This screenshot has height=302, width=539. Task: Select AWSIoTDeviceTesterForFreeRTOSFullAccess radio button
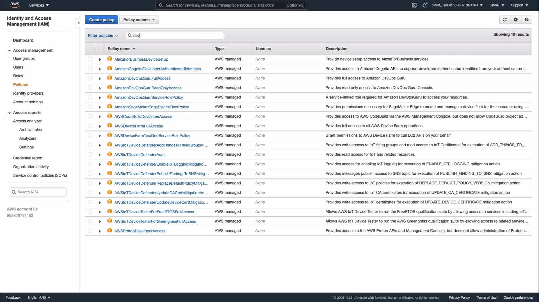(90, 212)
